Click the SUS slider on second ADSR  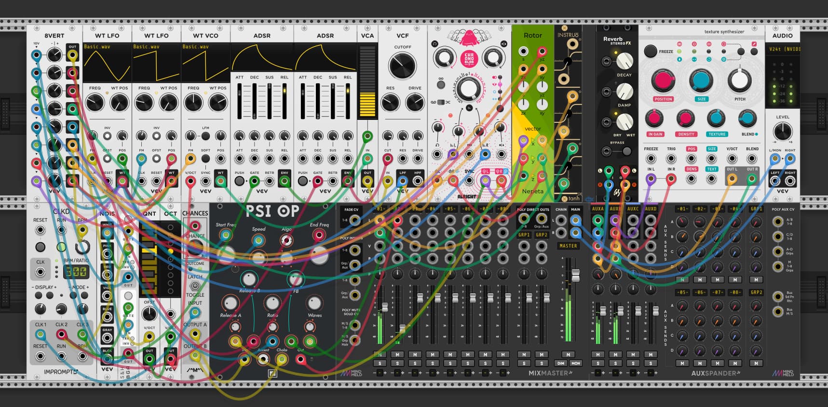(332, 101)
